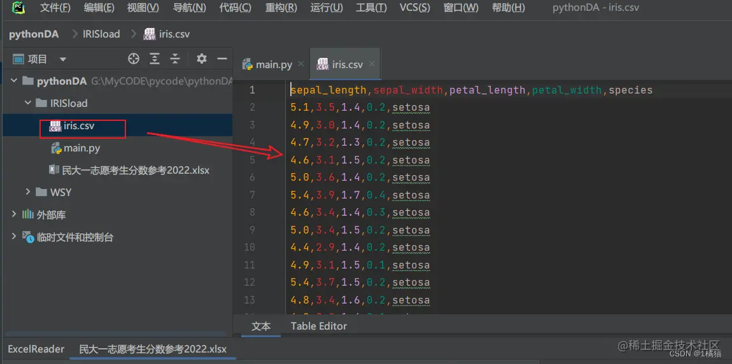Click the row 4.4,2.9,1.4,0.2,setosa
The width and height of the screenshot is (732, 364).
coord(360,248)
